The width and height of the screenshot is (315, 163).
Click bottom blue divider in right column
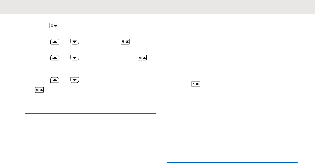(232, 162)
